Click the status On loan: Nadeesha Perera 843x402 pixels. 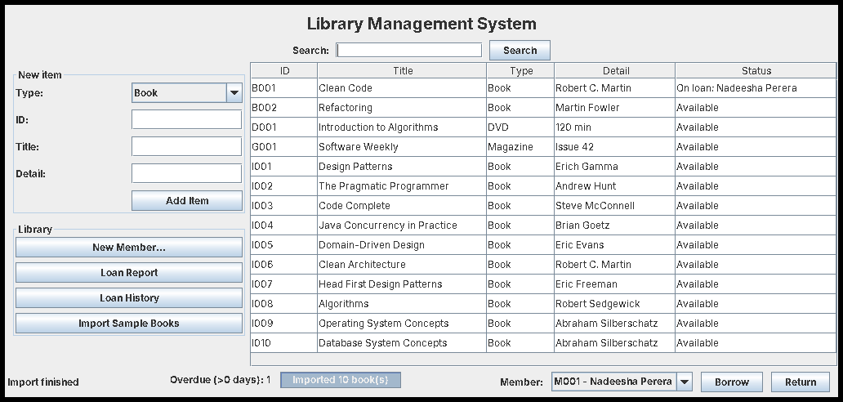pyautogui.click(x=756, y=87)
